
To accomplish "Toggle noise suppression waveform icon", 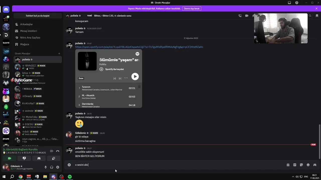I will 52,151.
